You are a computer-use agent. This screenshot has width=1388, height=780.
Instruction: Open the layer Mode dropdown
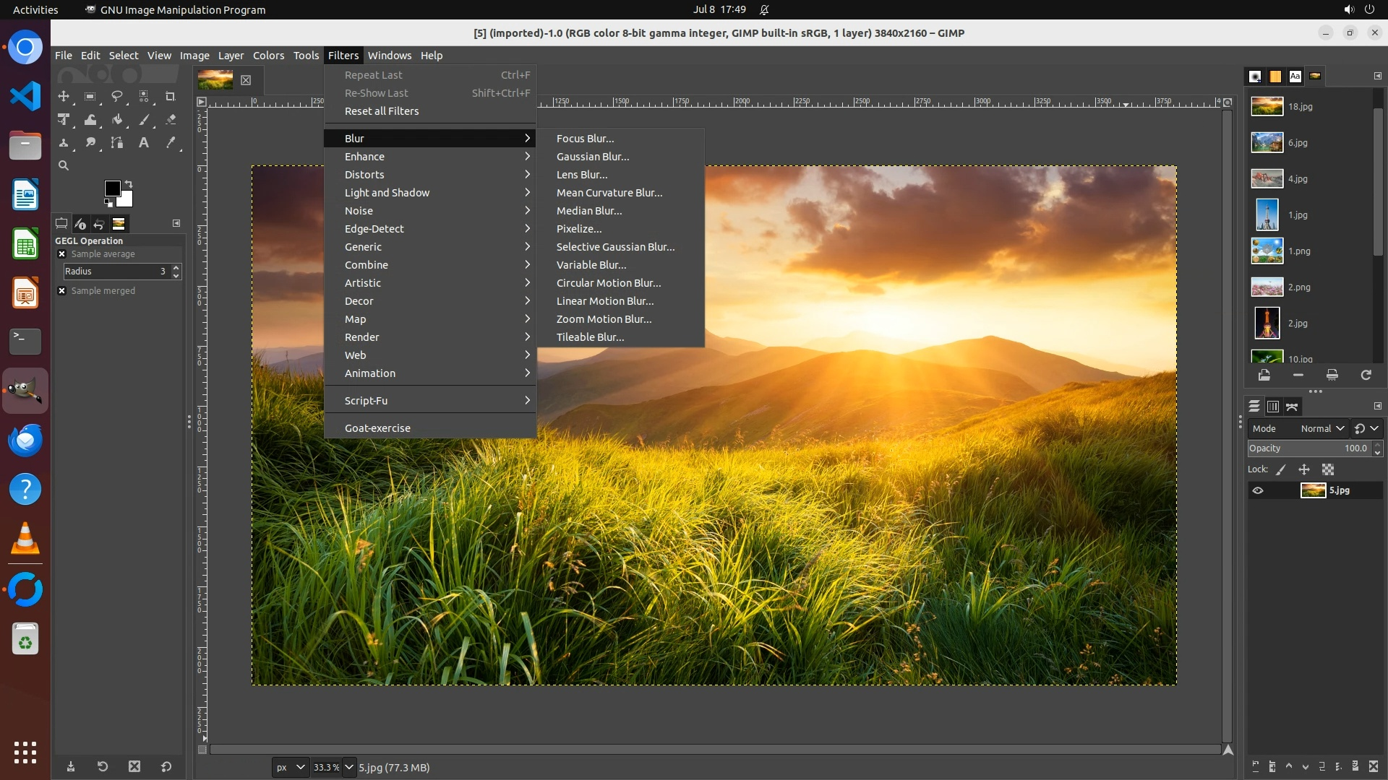[x=1321, y=428]
